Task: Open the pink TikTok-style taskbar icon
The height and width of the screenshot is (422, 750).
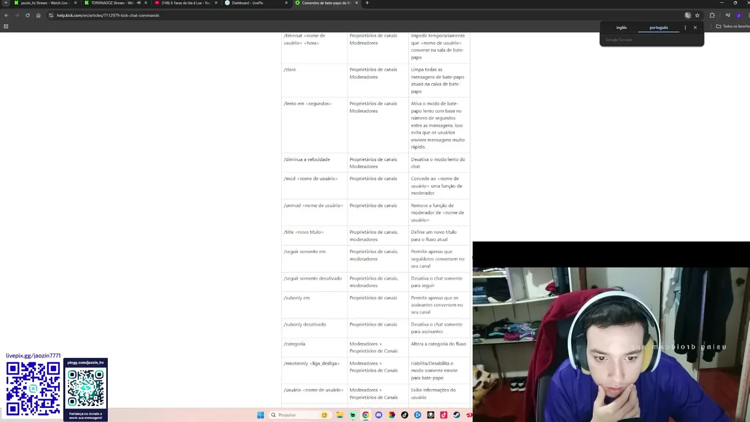Action: 444,415
